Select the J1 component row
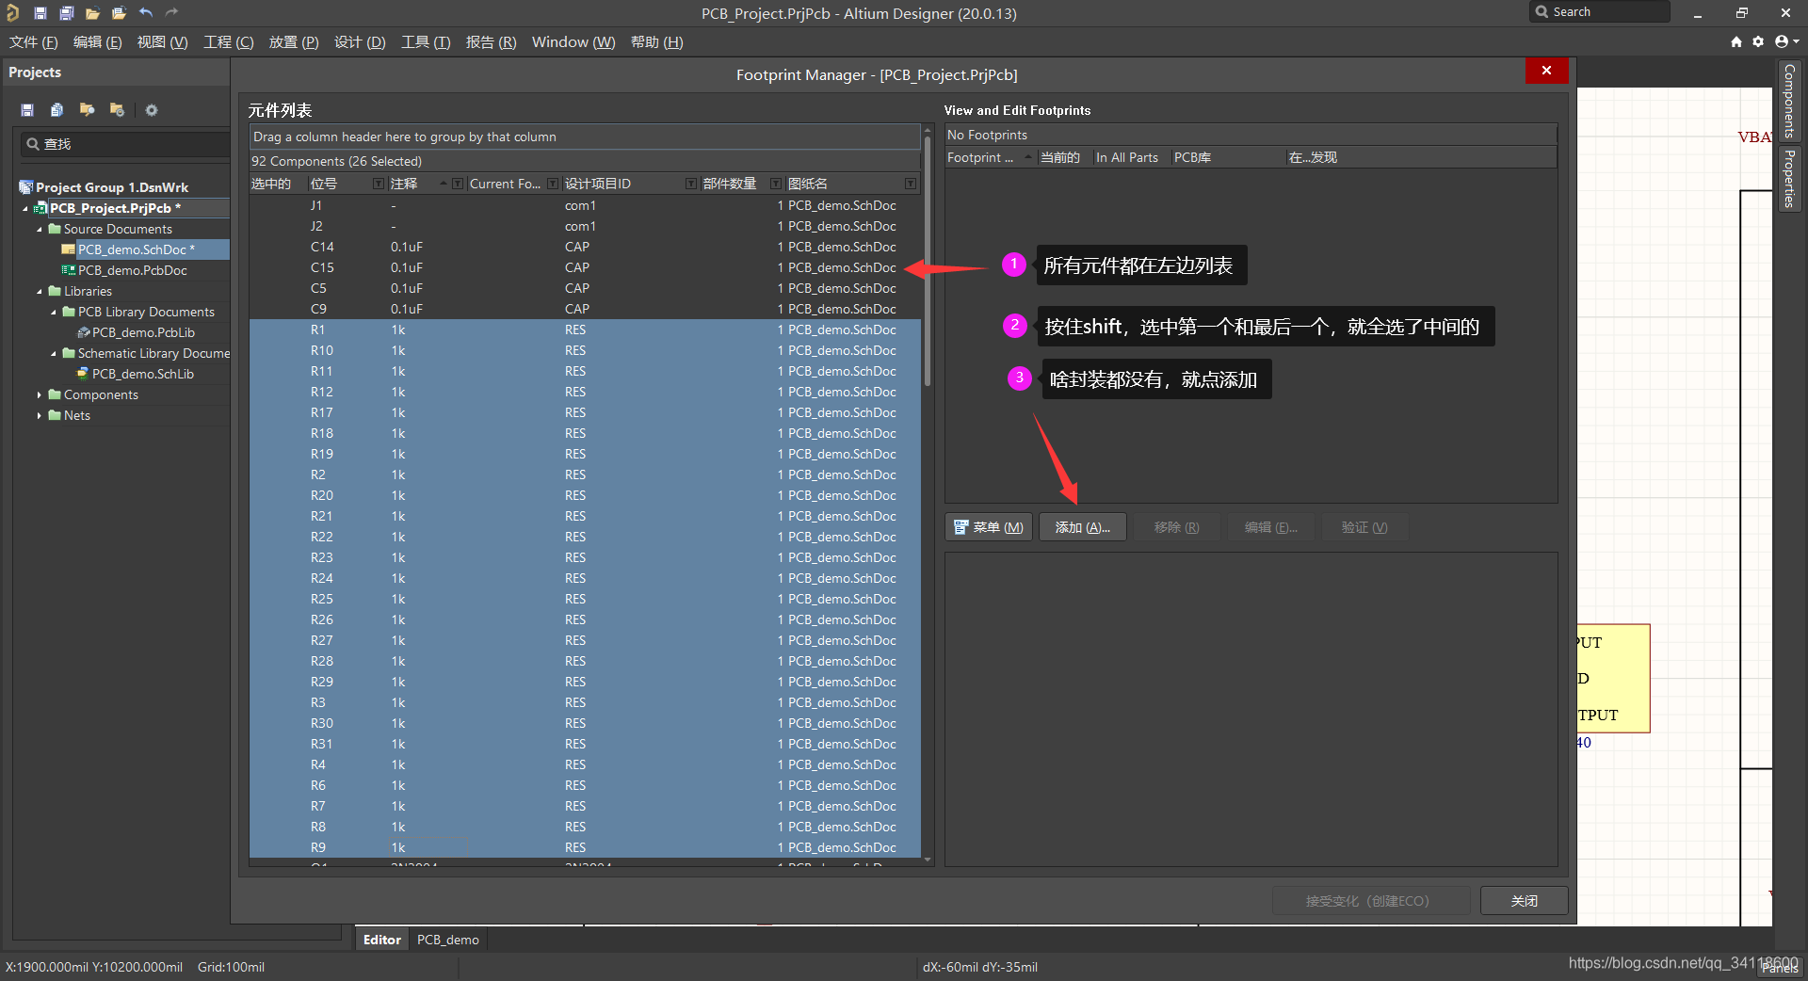 [x=585, y=205]
